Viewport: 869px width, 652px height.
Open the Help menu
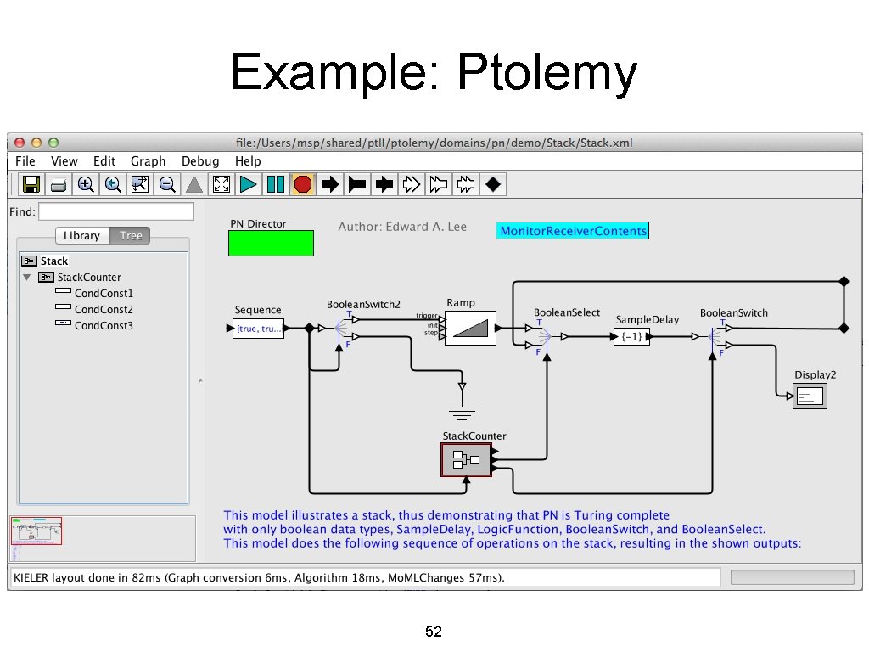pos(248,161)
